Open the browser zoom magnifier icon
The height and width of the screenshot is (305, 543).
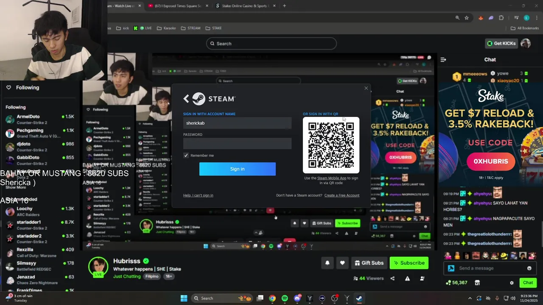coord(457,18)
